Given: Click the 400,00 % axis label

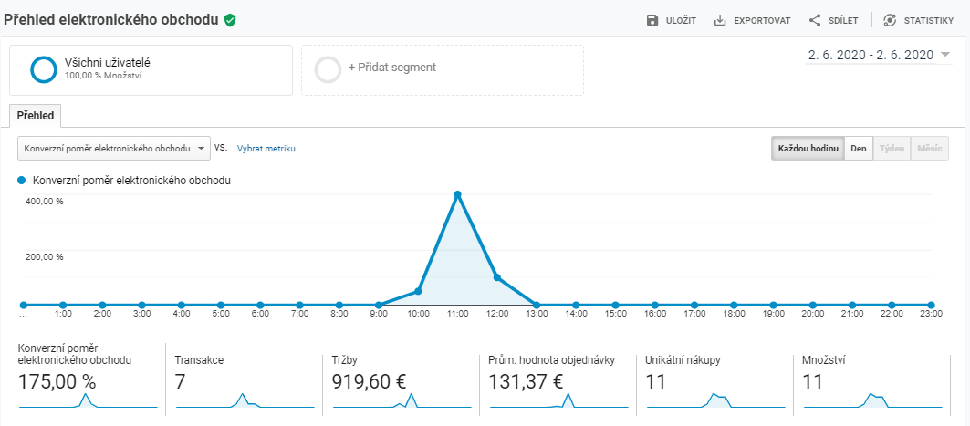Looking at the screenshot, I should coord(44,202).
